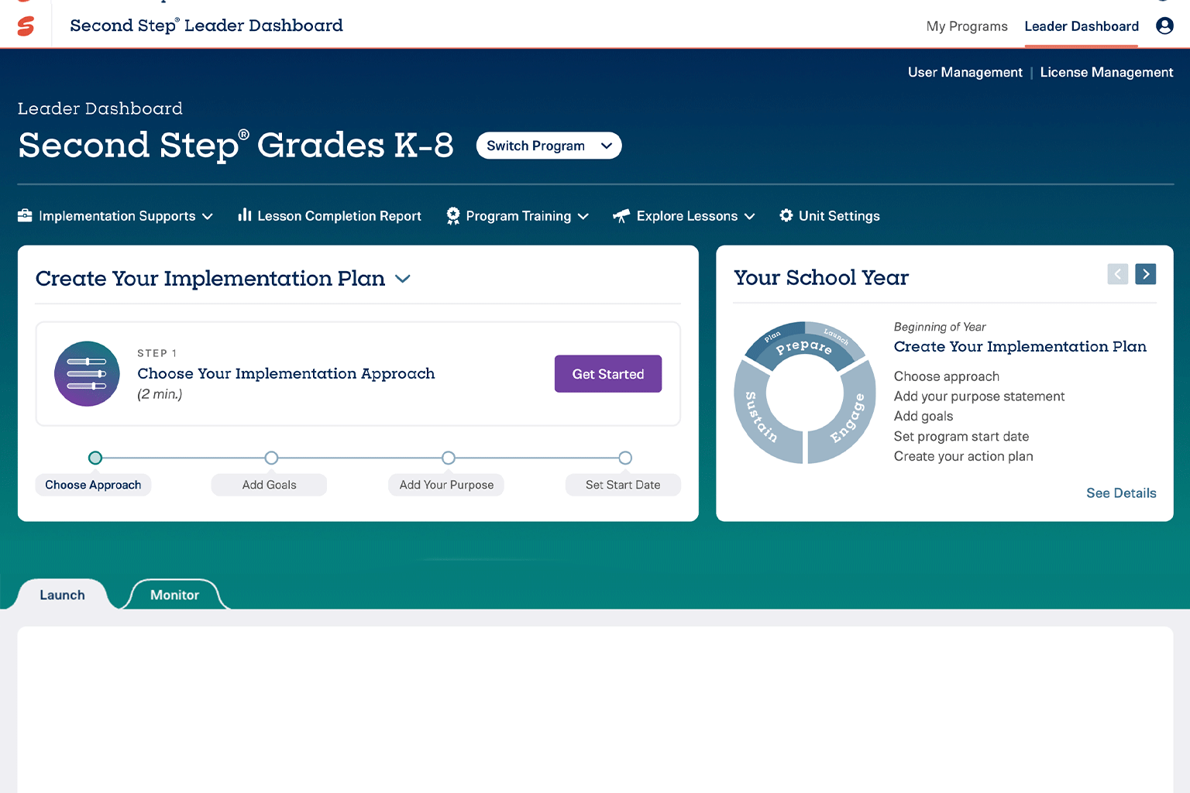Open See Details for Your School Year

[1121, 493]
